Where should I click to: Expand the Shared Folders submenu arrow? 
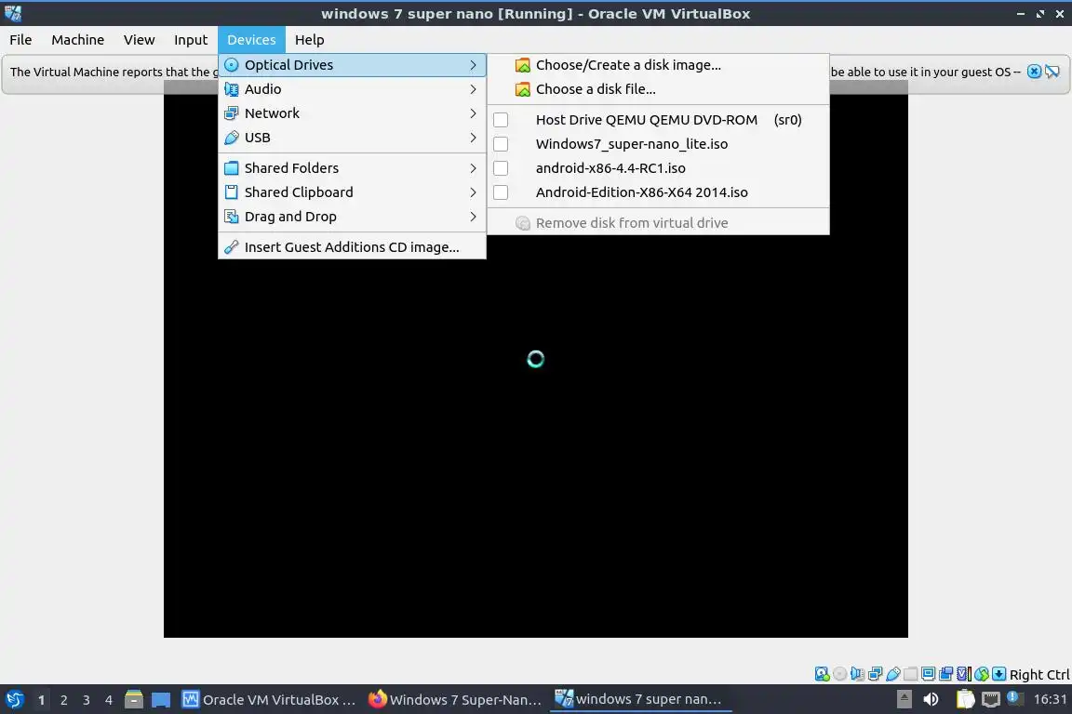pos(473,168)
